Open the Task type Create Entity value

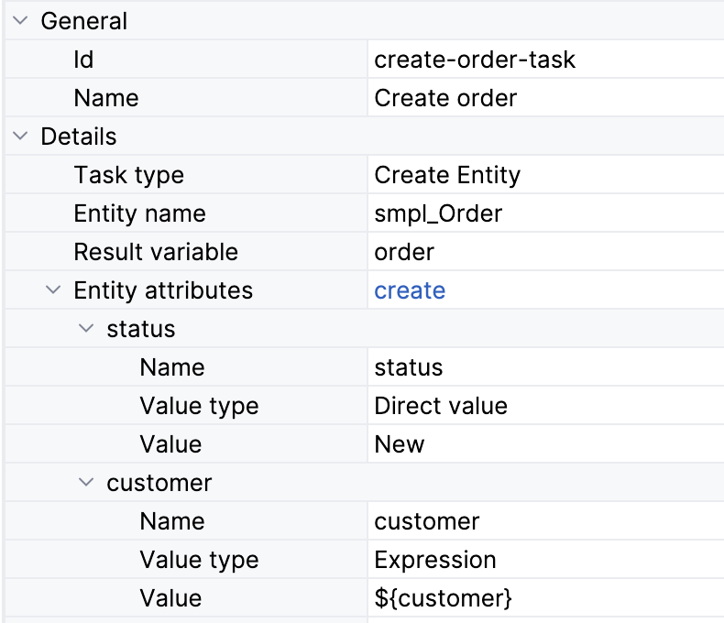(447, 176)
